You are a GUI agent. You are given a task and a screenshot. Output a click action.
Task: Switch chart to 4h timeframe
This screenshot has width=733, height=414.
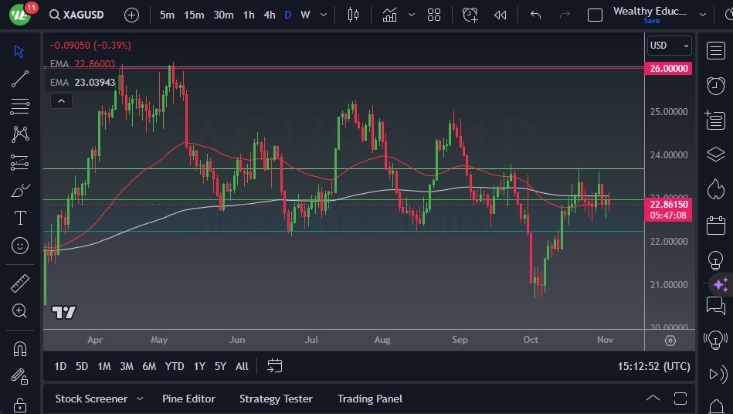coord(269,15)
